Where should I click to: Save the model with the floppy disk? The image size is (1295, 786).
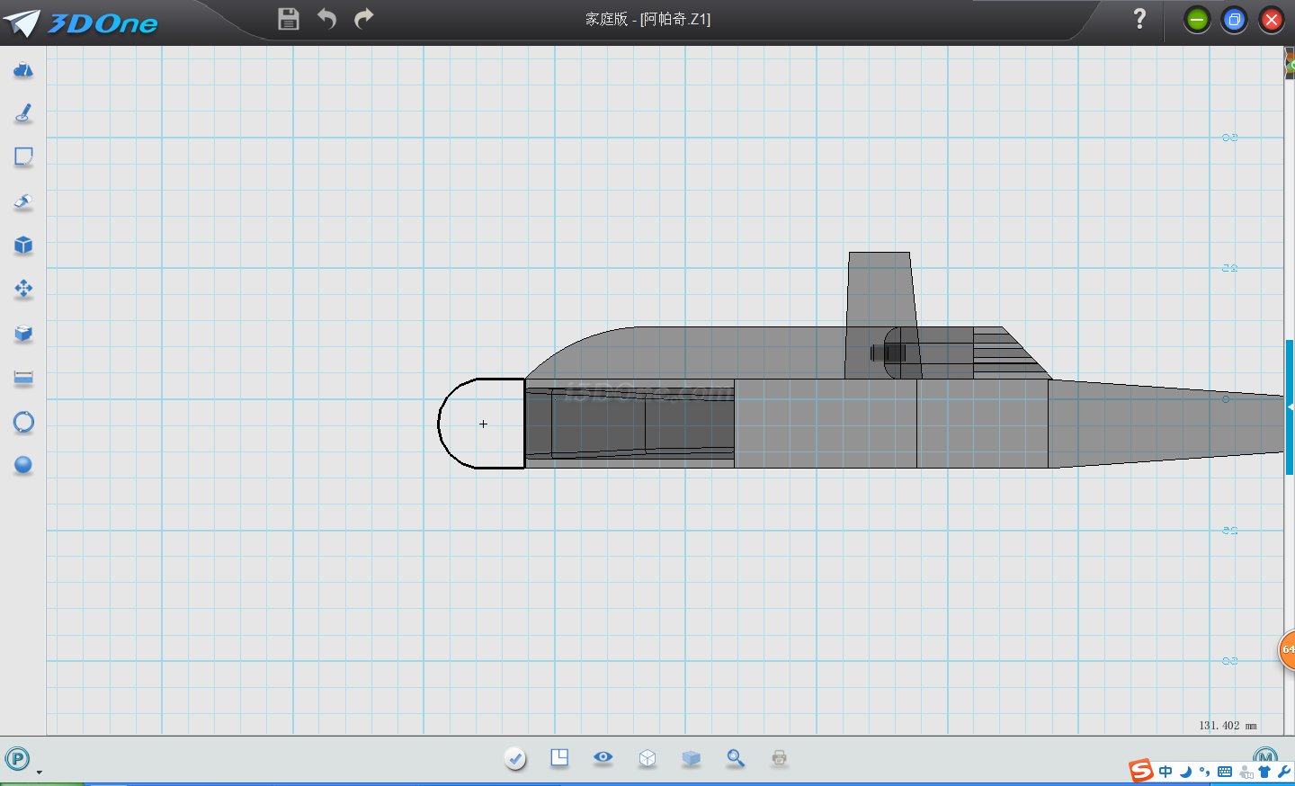288,19
